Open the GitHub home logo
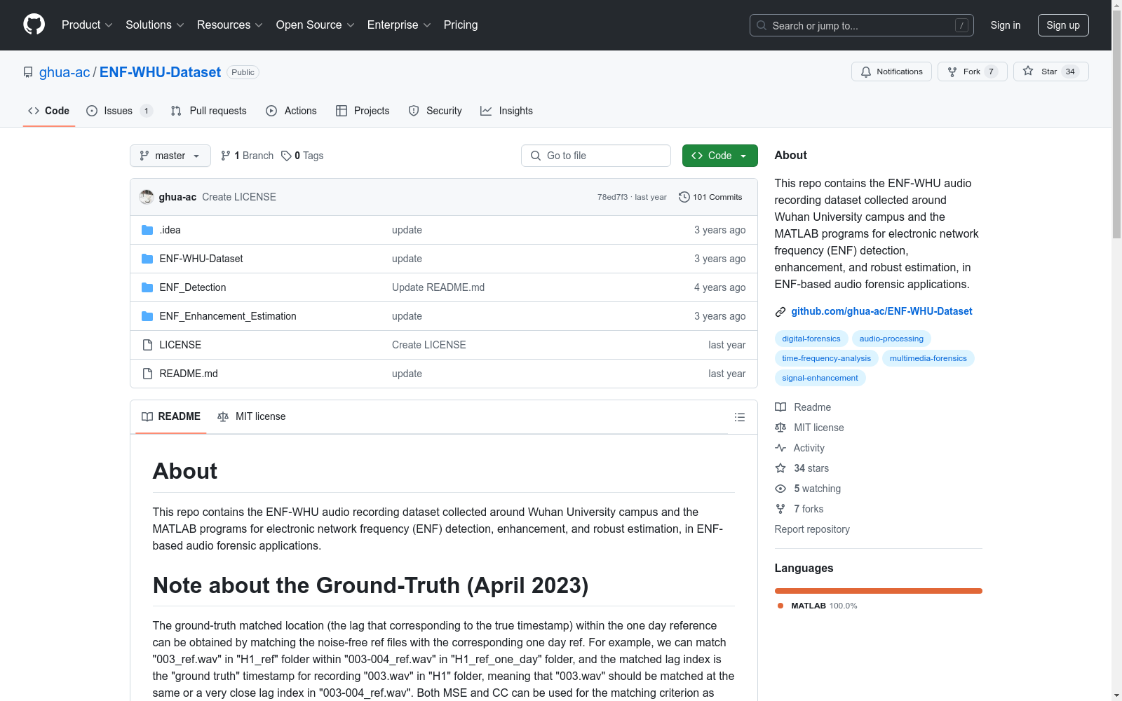 [34, 25]
